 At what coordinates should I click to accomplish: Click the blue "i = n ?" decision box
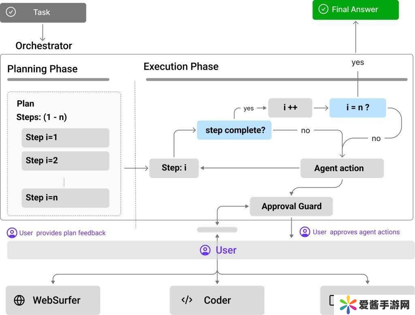click(357, 108)
